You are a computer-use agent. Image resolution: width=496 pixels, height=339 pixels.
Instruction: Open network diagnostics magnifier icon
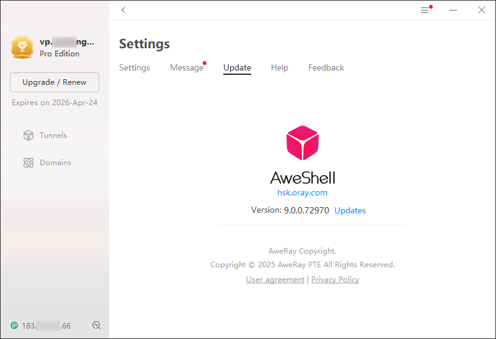97,325
